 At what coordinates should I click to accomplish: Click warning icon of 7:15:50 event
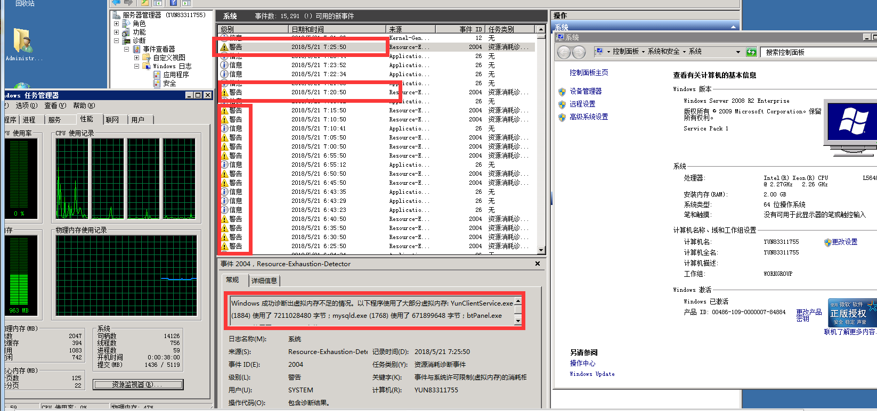pyautogui.click(x=224, y=110)
